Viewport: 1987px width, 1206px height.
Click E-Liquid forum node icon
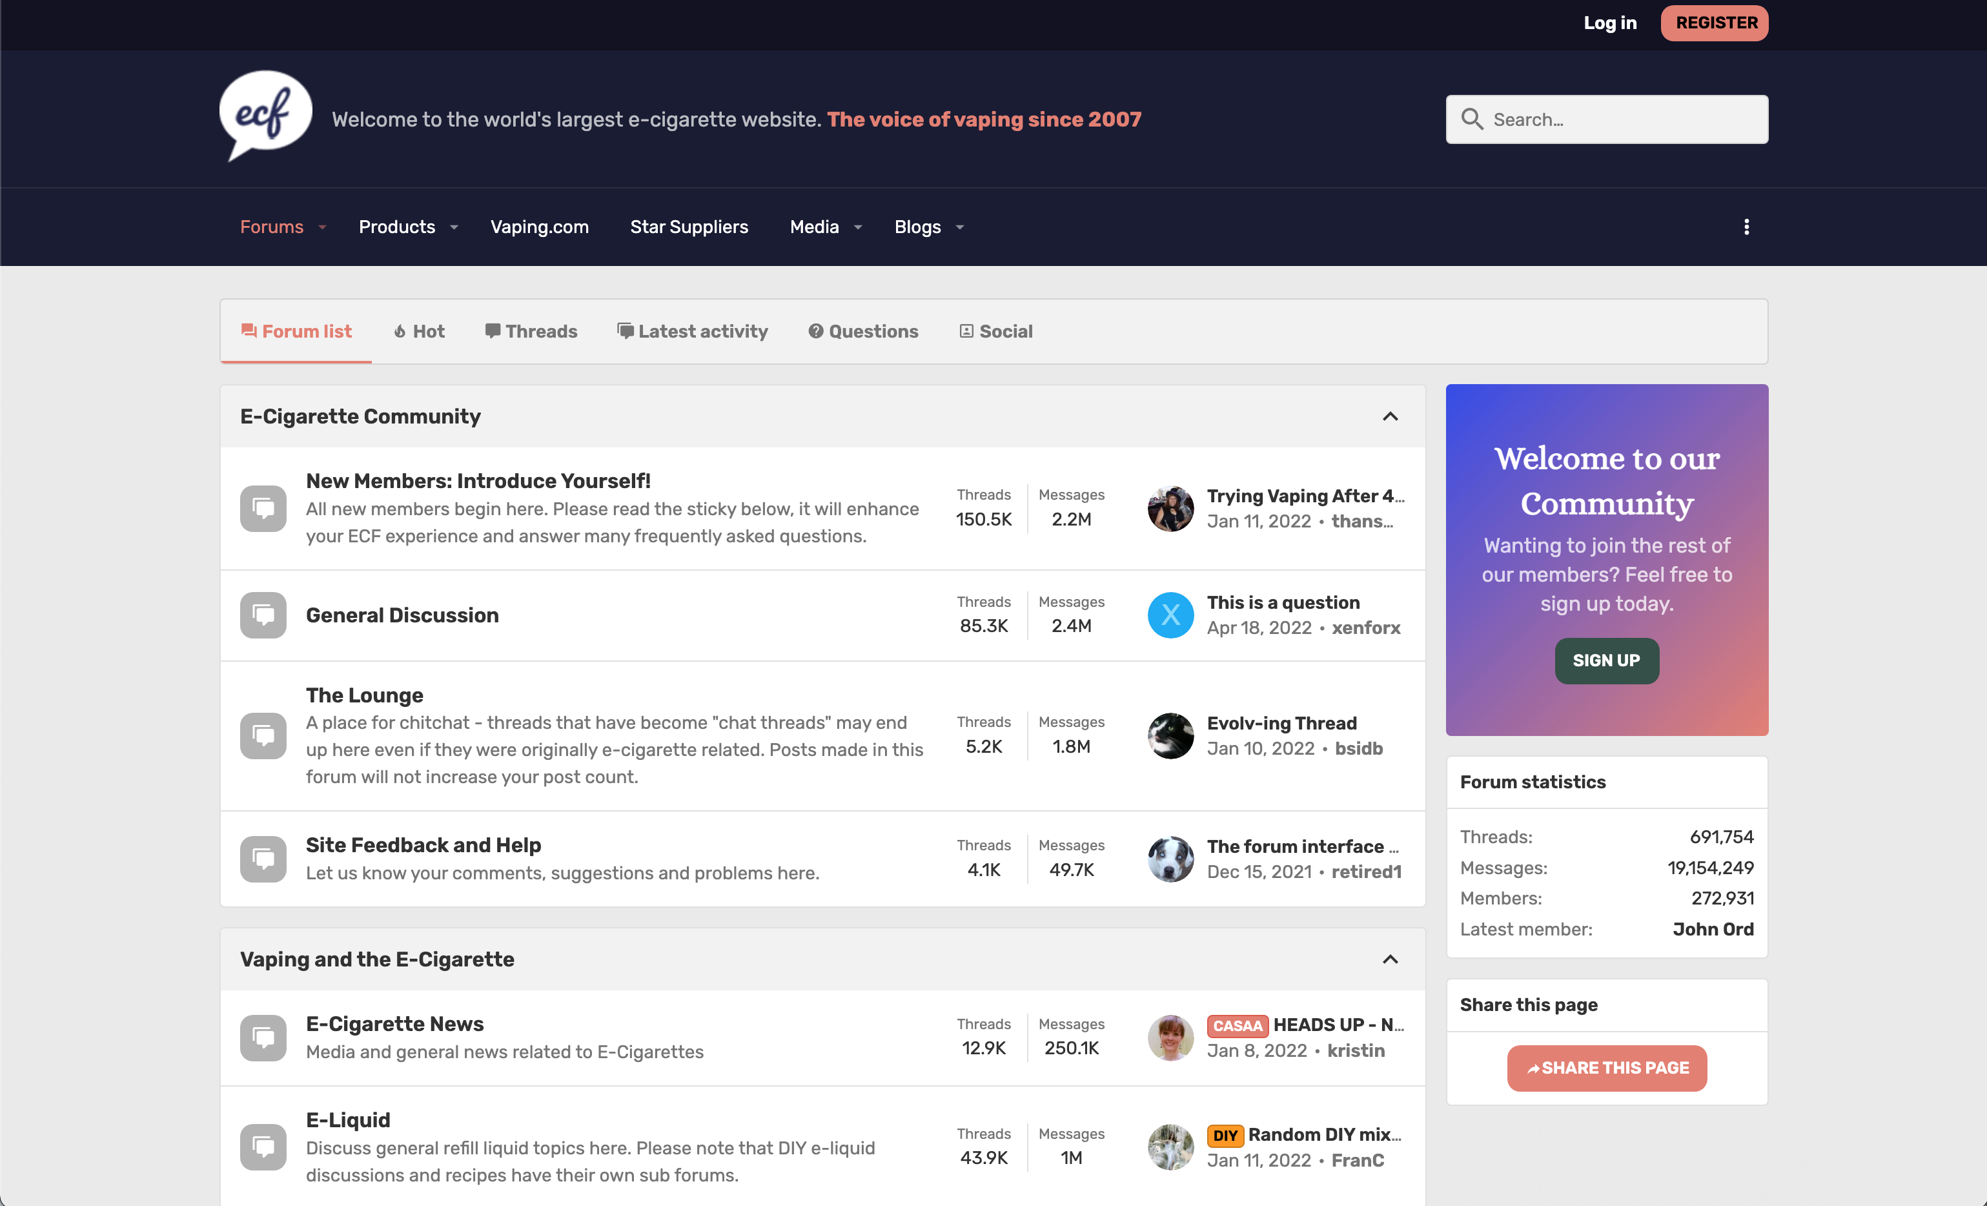tap(263, 1147)
